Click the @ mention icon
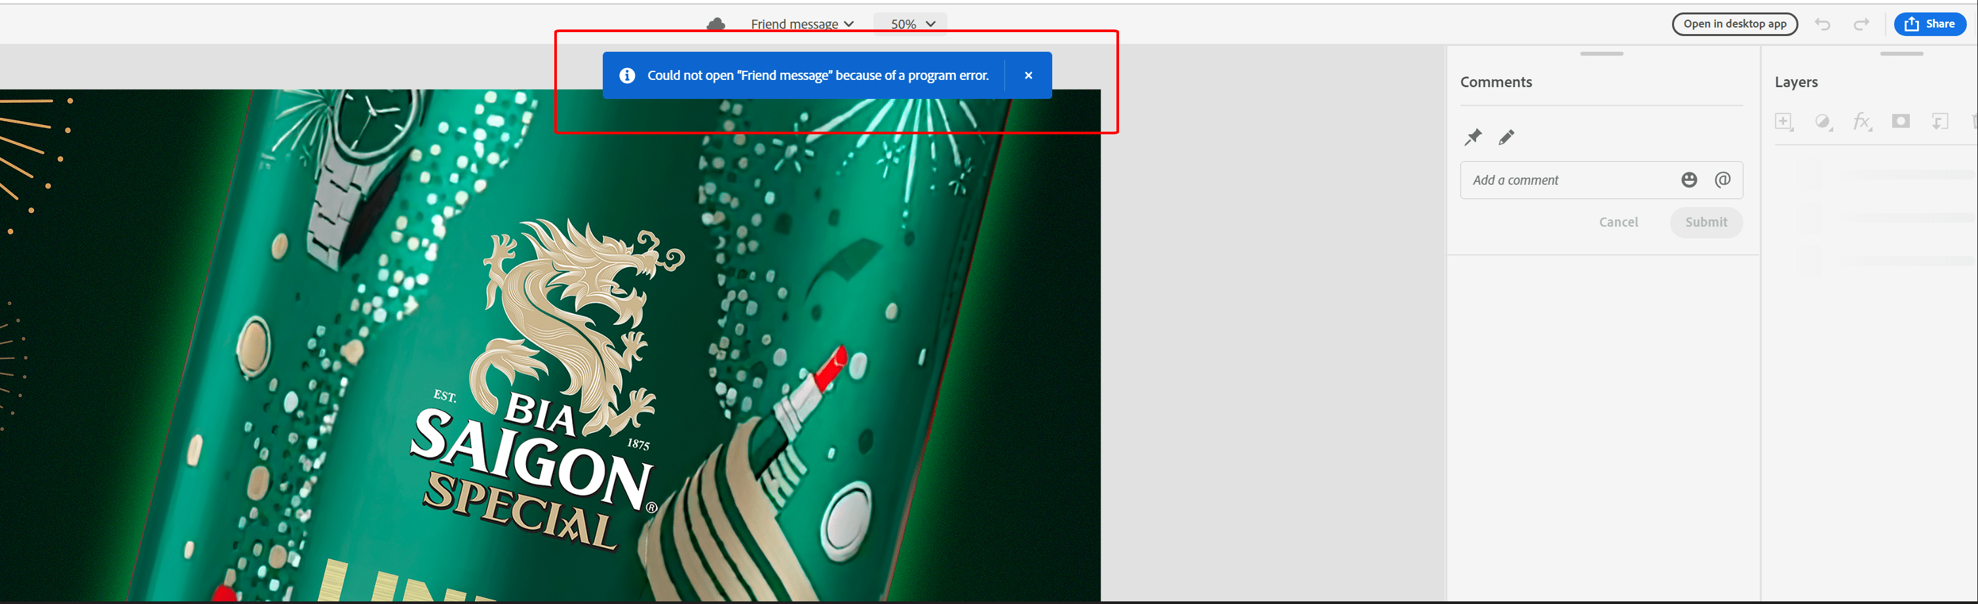This screenshot has width=1978, height=604. pyautogui.click(x=1722, y=179)
